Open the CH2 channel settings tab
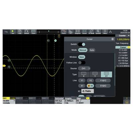This screenshot has height=133, width=133. tap(22, 100)
